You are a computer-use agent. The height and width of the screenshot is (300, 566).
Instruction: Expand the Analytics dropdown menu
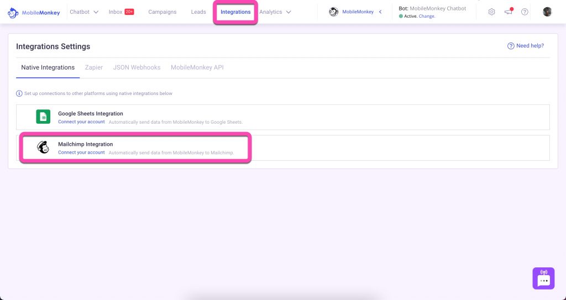point(275,12)
